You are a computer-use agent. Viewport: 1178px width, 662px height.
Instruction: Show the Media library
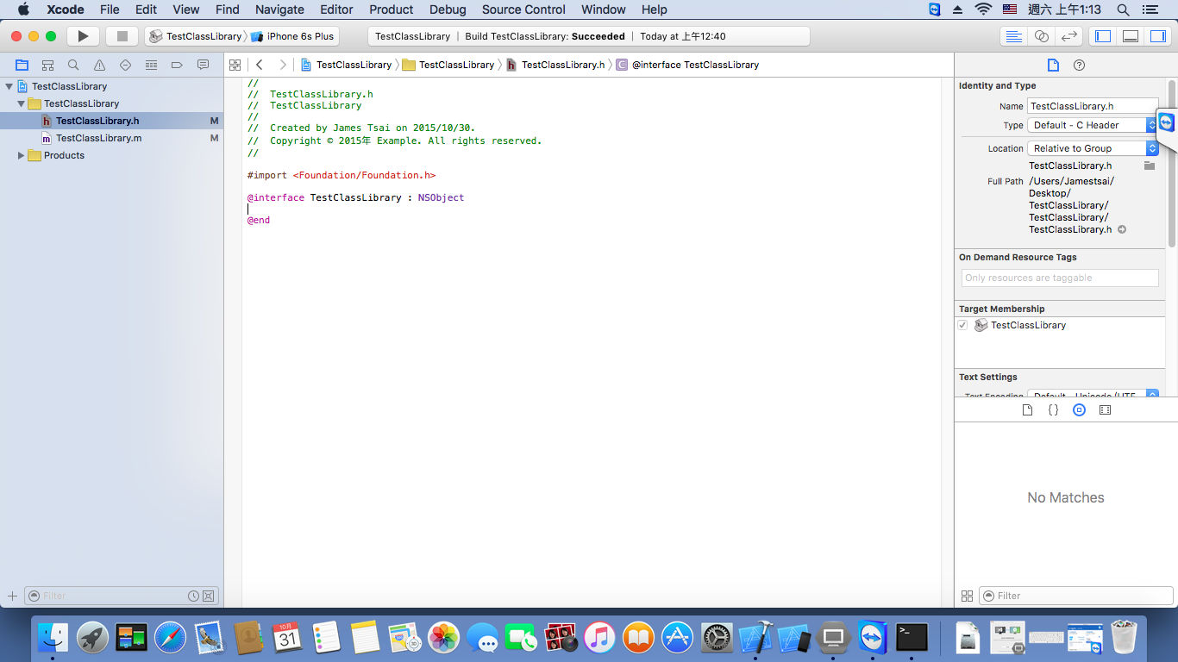tap(1105, 410)
